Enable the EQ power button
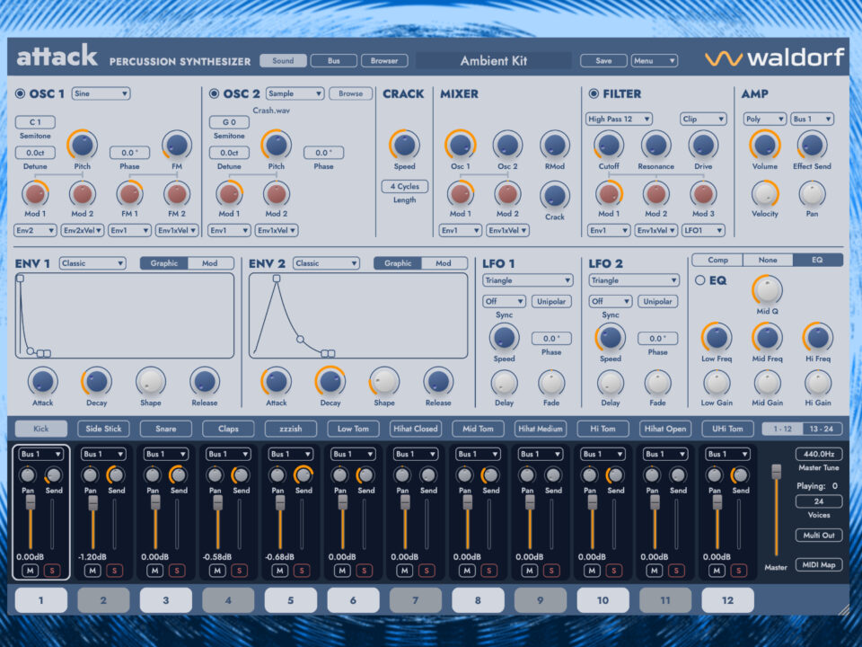Image resolution: width=862 pixels, height=647 pixels. coord(700,280)
